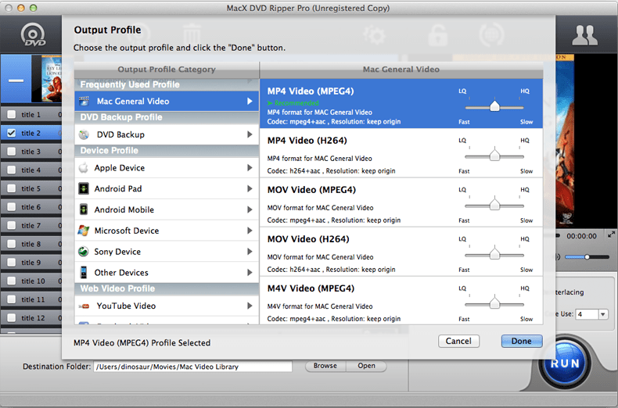Click the Microsoft Device Windows icon
618x408 pixels.
[x=84, y=231]
